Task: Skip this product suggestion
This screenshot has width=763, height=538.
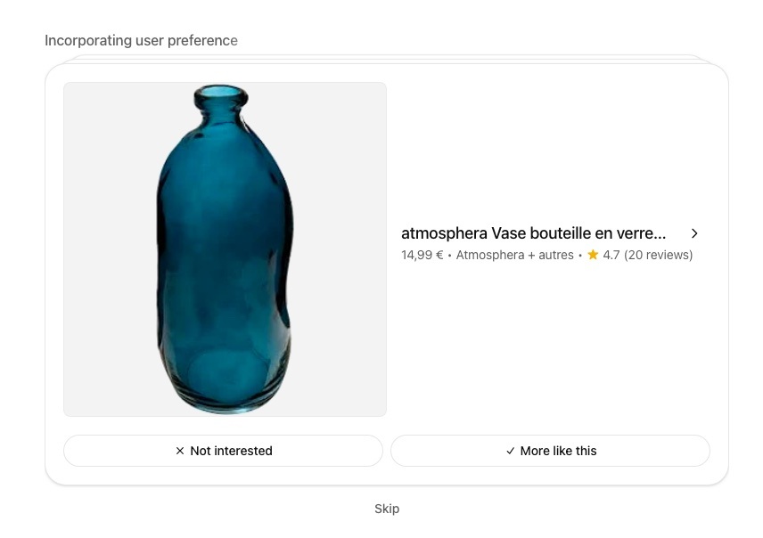Action: 387,509
